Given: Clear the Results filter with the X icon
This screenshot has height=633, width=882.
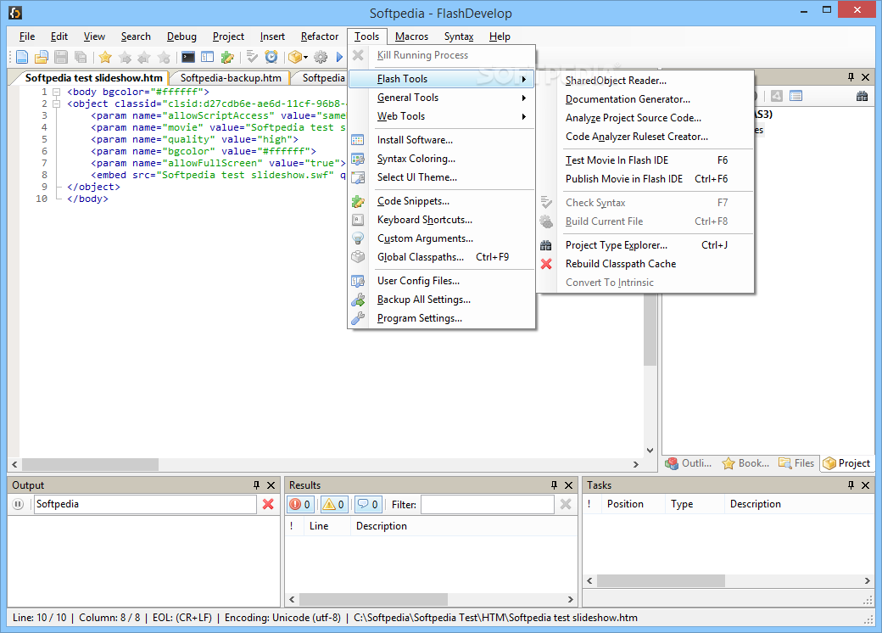Looking at the screenshot, I should 566,504.
